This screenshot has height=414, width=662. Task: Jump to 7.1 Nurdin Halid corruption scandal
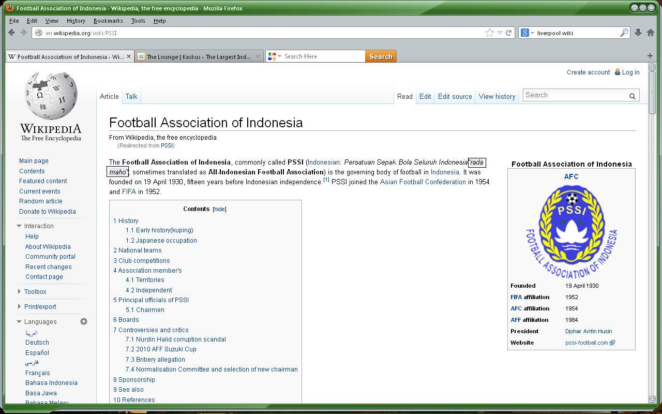tap(176, 339)
